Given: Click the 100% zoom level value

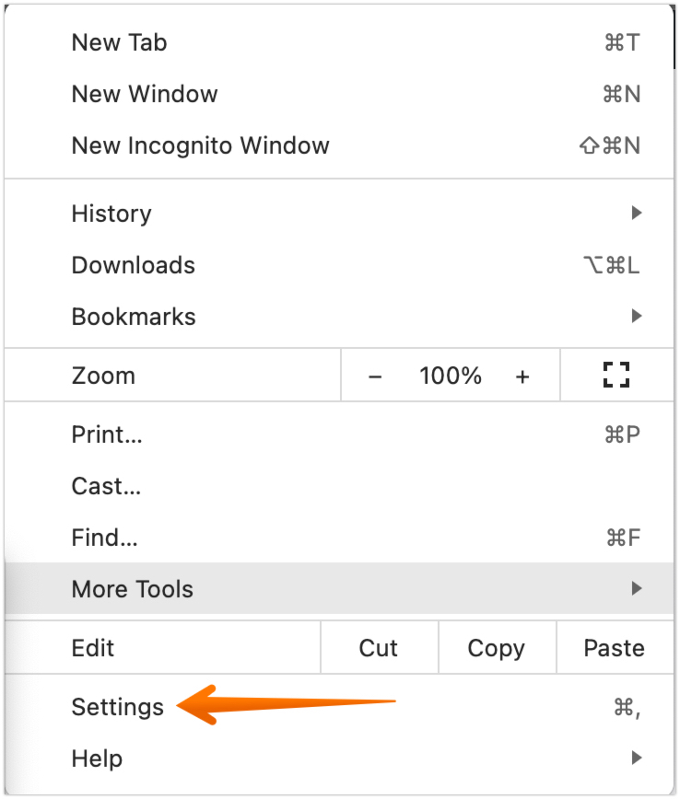Looking at the screenshot, I should (x=451, y=376).
